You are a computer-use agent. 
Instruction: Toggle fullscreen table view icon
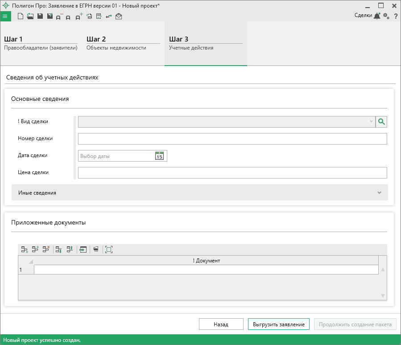(109, 249)
